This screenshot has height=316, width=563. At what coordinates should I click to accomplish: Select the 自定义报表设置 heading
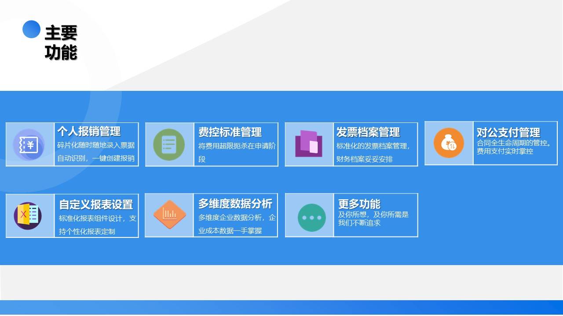pos(96,205)
